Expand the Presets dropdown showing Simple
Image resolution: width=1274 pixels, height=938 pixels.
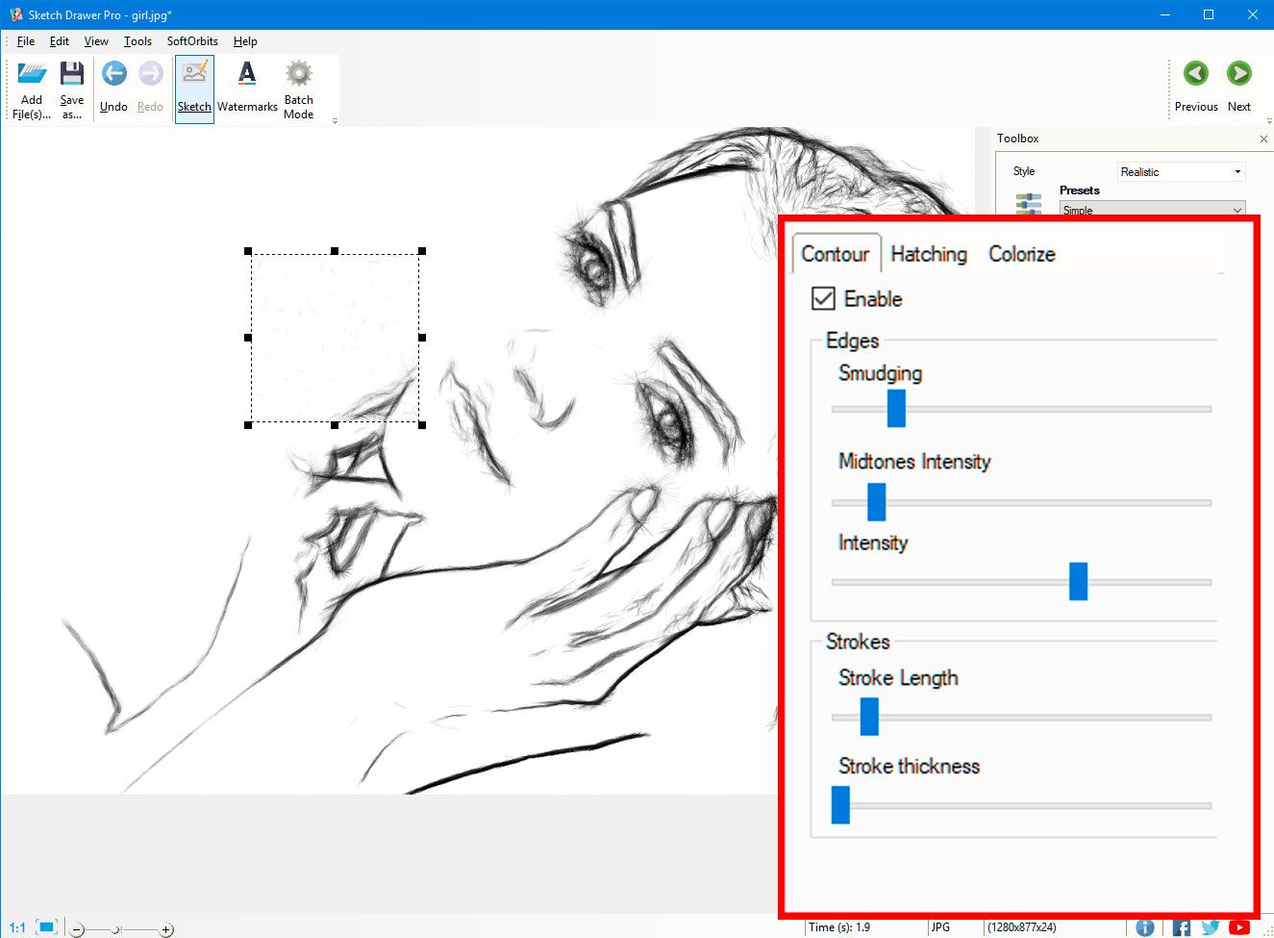point(1151,209)
